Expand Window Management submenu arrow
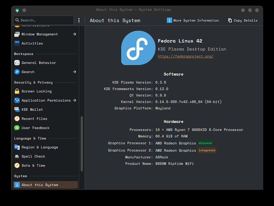Viewport: 274px width, 206px height. [75, 34]
